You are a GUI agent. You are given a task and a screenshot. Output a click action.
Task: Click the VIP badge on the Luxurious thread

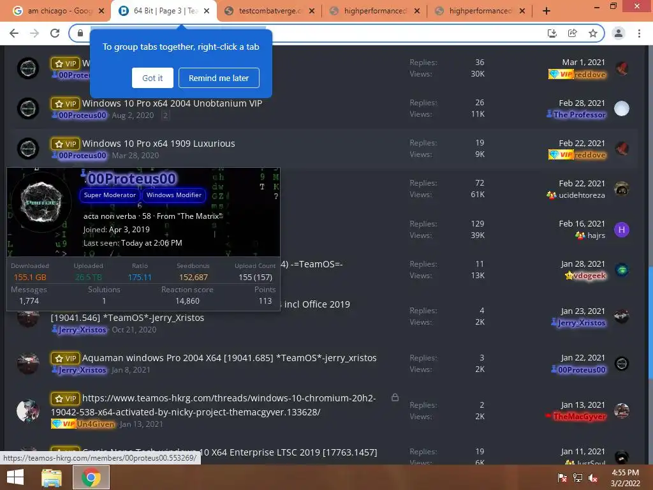[x=65, y=144]
